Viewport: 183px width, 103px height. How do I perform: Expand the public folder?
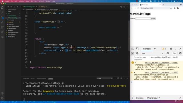click(9, 11)
